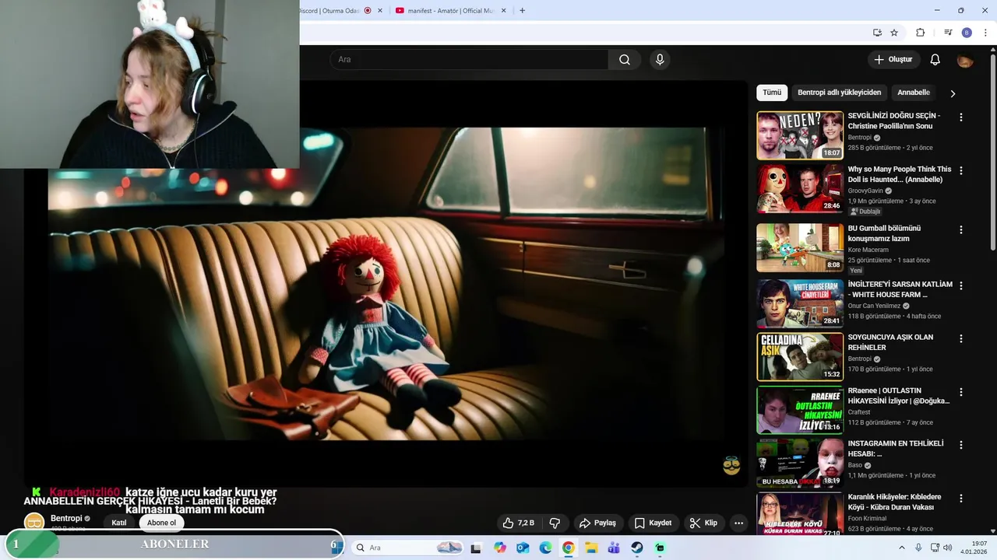
Task: Open Chrome media control icon
Action: (948, 33)
